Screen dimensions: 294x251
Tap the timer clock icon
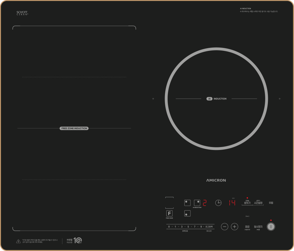[218, 203]
